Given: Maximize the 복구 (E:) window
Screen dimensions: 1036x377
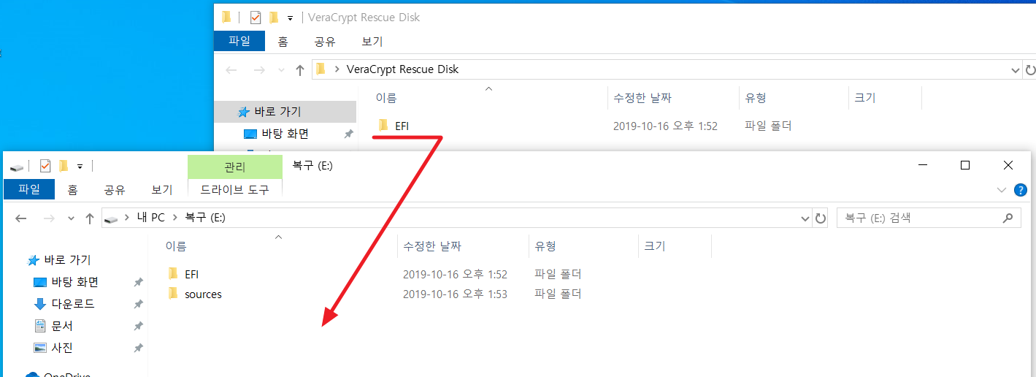Looking at the screenshot, I should pos(965,166).
